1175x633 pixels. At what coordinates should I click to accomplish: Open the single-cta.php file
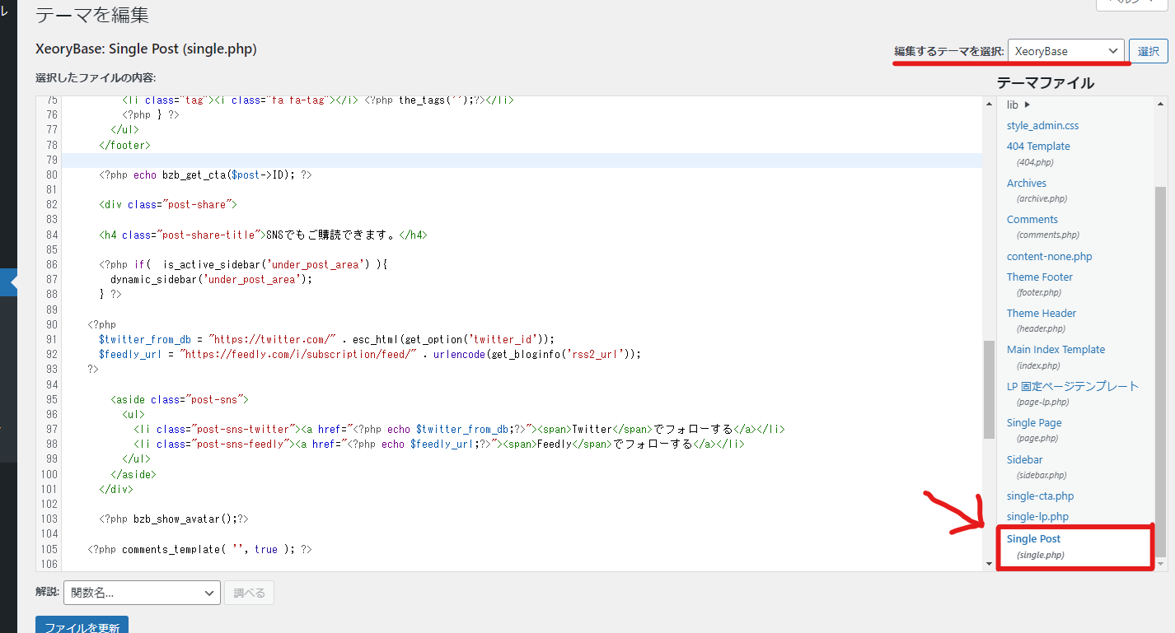click(x=1039, y=496)
